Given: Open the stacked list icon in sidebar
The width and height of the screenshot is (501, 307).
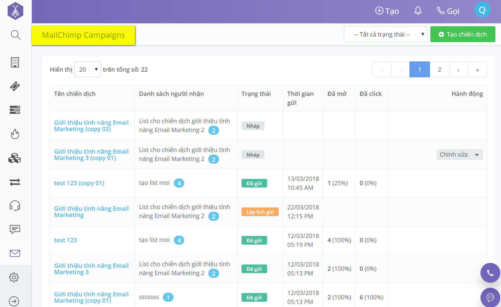Looking at the screenshot, I should pyautogui.click(x=15, y=110).
